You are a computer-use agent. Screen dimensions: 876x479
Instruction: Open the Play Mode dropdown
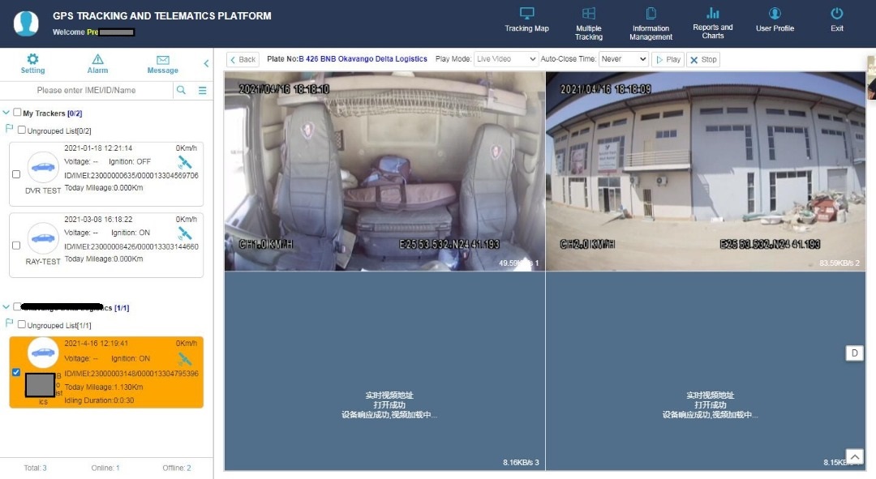tap(505, 59)
